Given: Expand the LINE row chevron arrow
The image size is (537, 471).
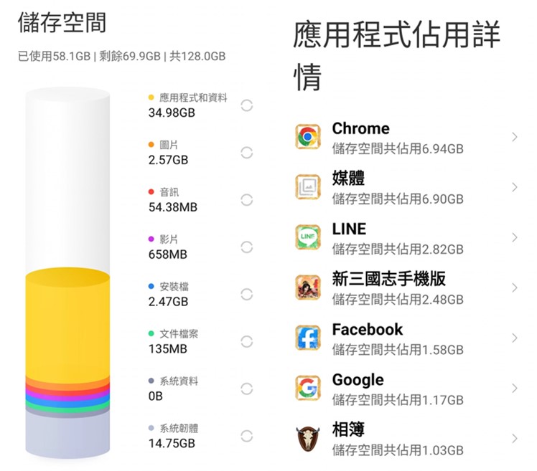Looking at the screenshot, I should [515, 237].
